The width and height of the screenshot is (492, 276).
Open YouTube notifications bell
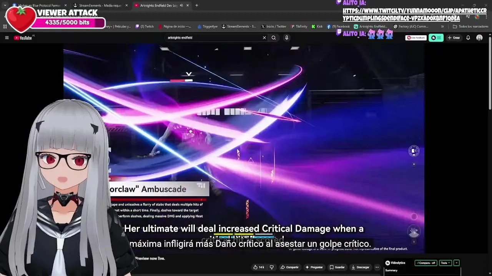(468, 38)
